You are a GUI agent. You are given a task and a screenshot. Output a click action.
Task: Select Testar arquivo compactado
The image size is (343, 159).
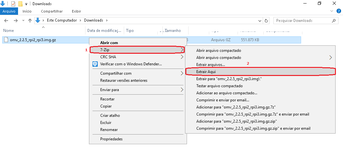219,86
